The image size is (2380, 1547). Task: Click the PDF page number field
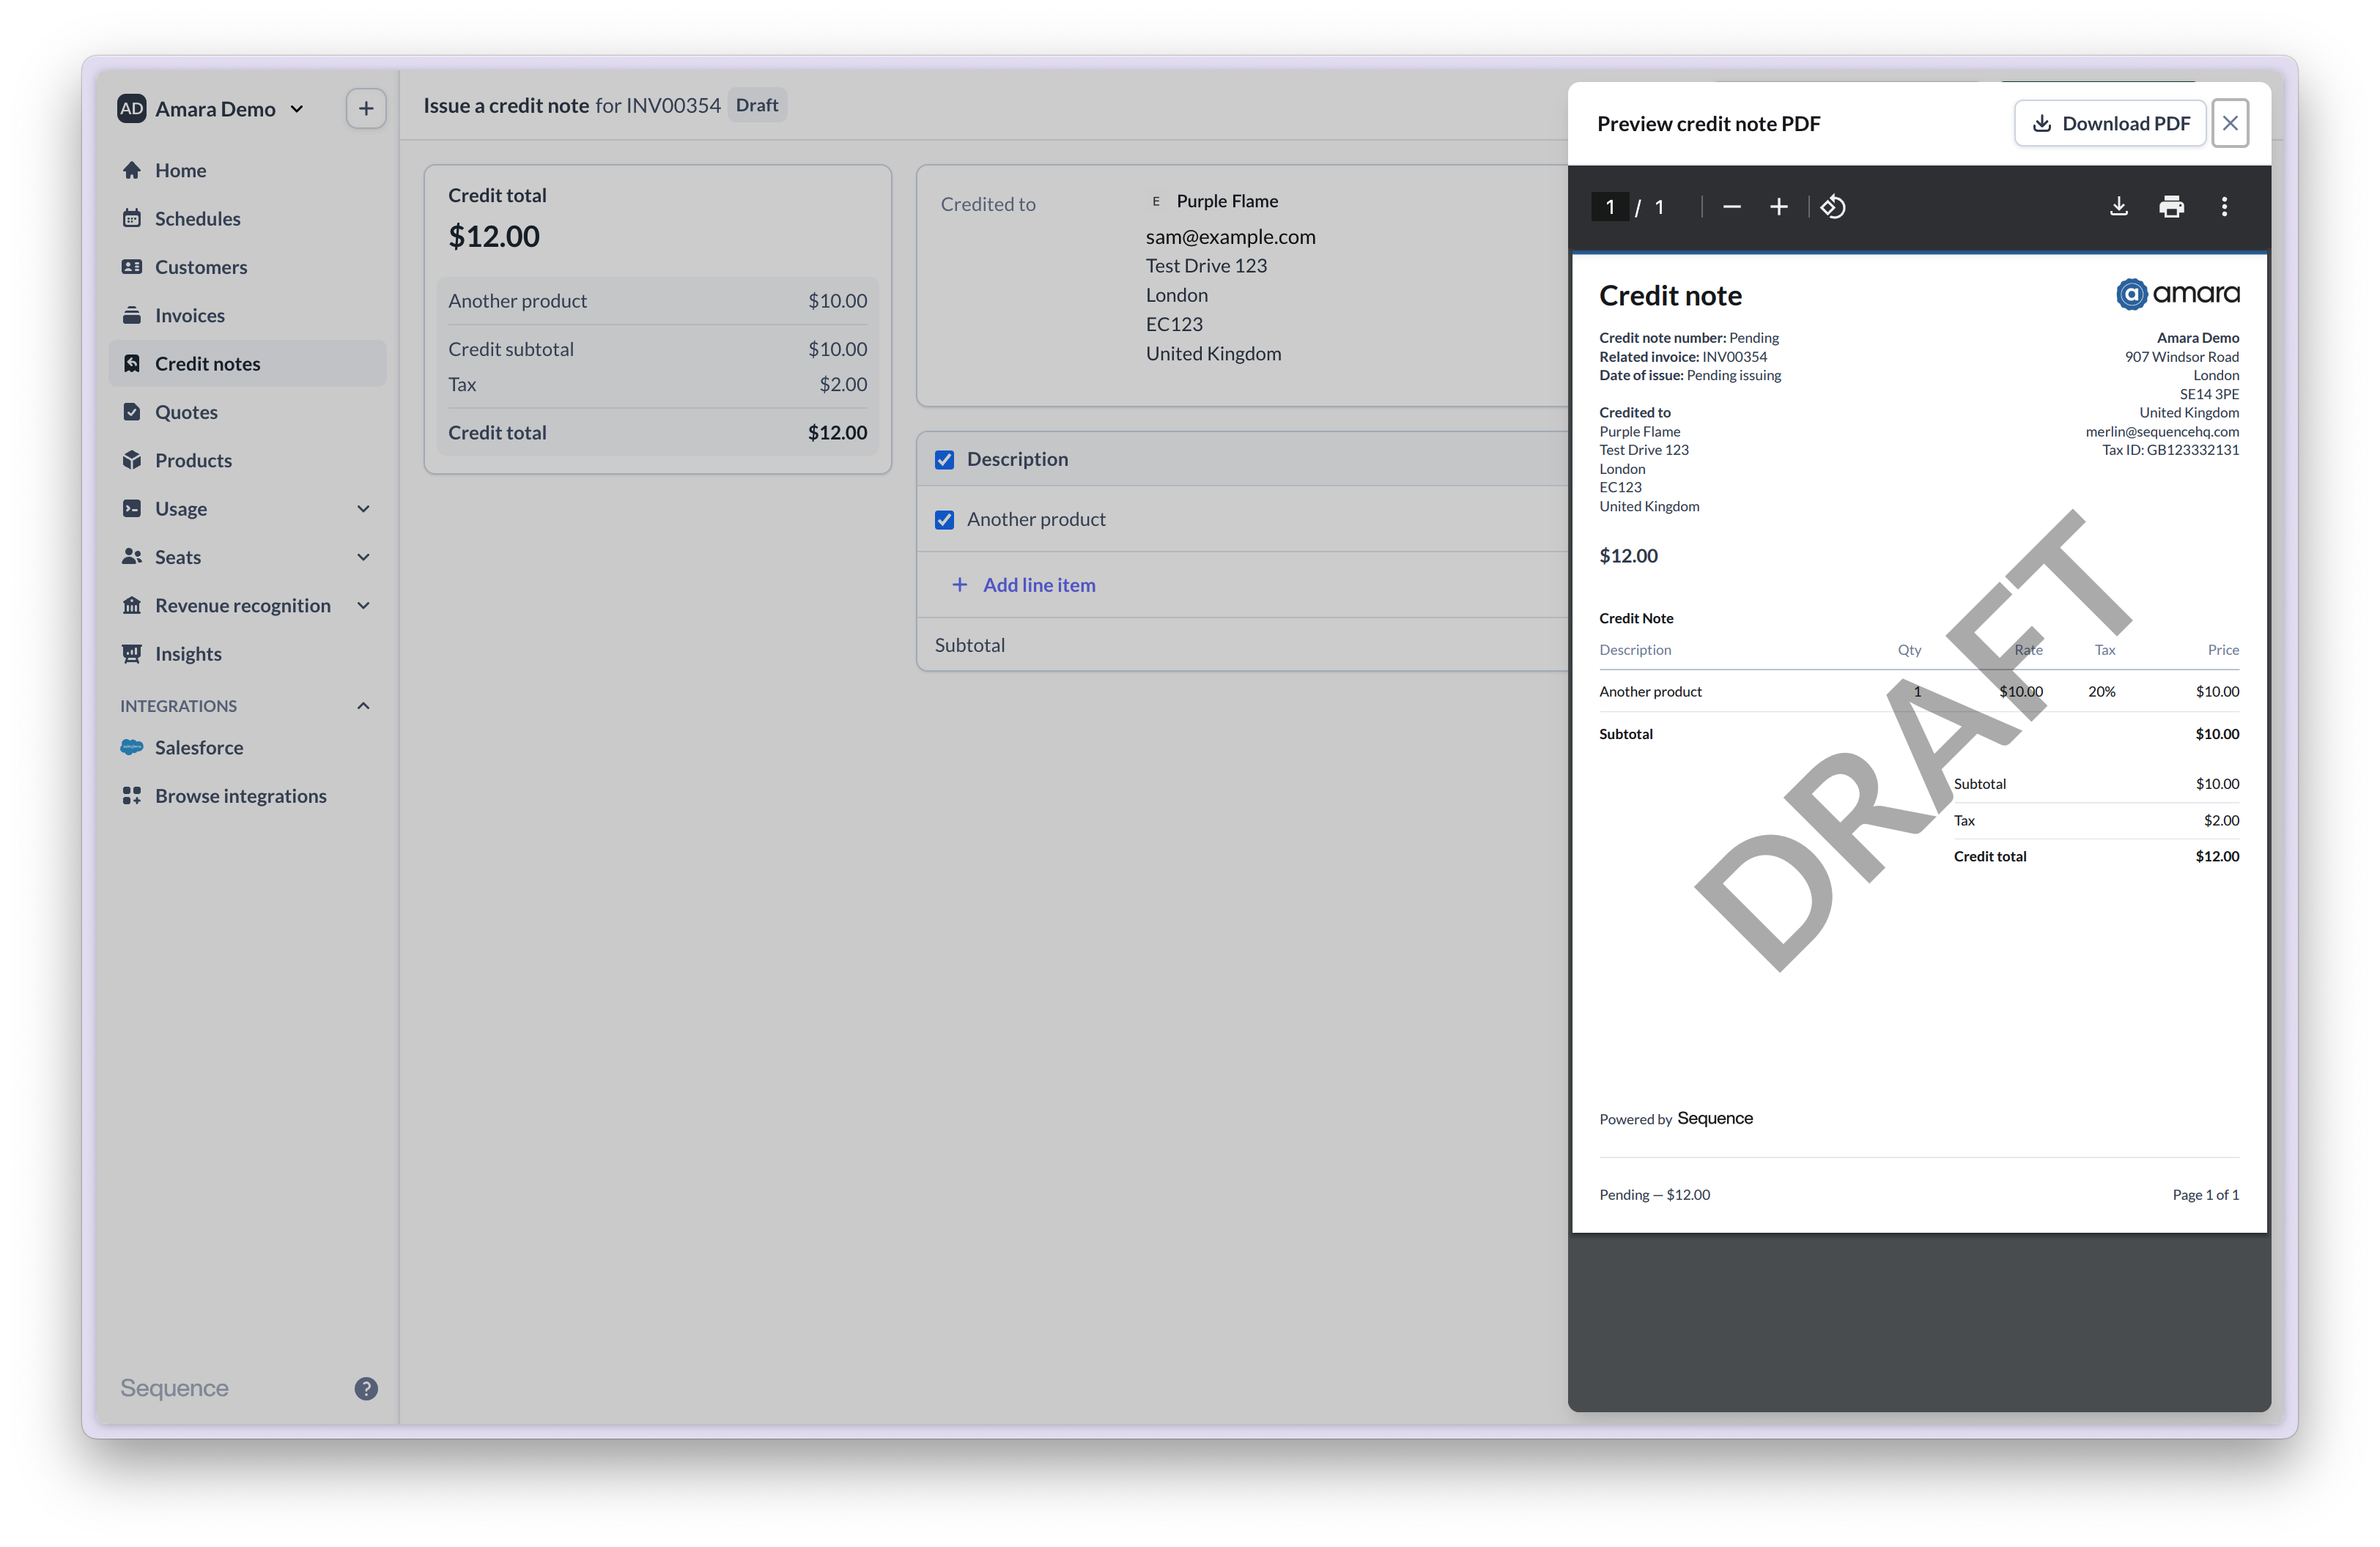pyautogui.click(x=1609, y=207)
